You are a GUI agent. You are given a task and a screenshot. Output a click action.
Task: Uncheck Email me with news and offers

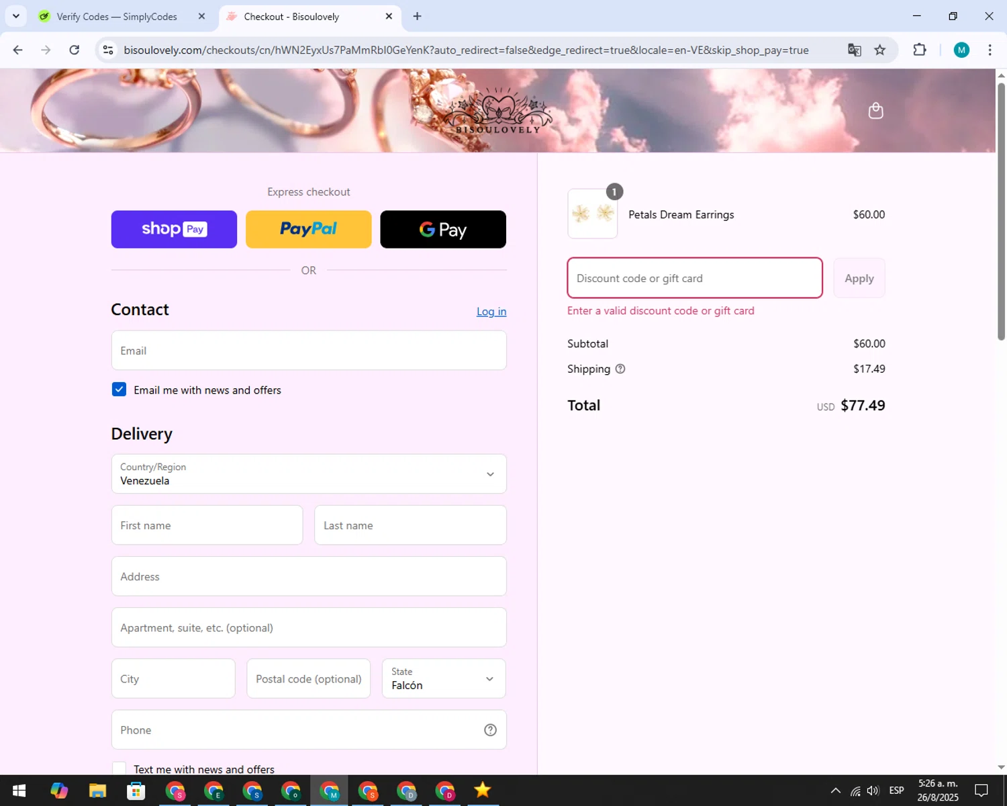pos(119,390)
